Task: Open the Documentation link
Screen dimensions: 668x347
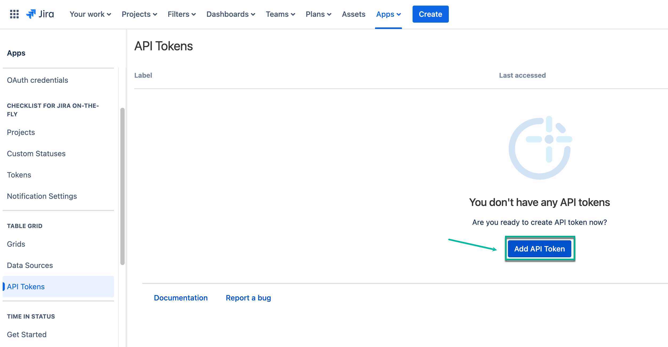Action: (x=181, y=298)
